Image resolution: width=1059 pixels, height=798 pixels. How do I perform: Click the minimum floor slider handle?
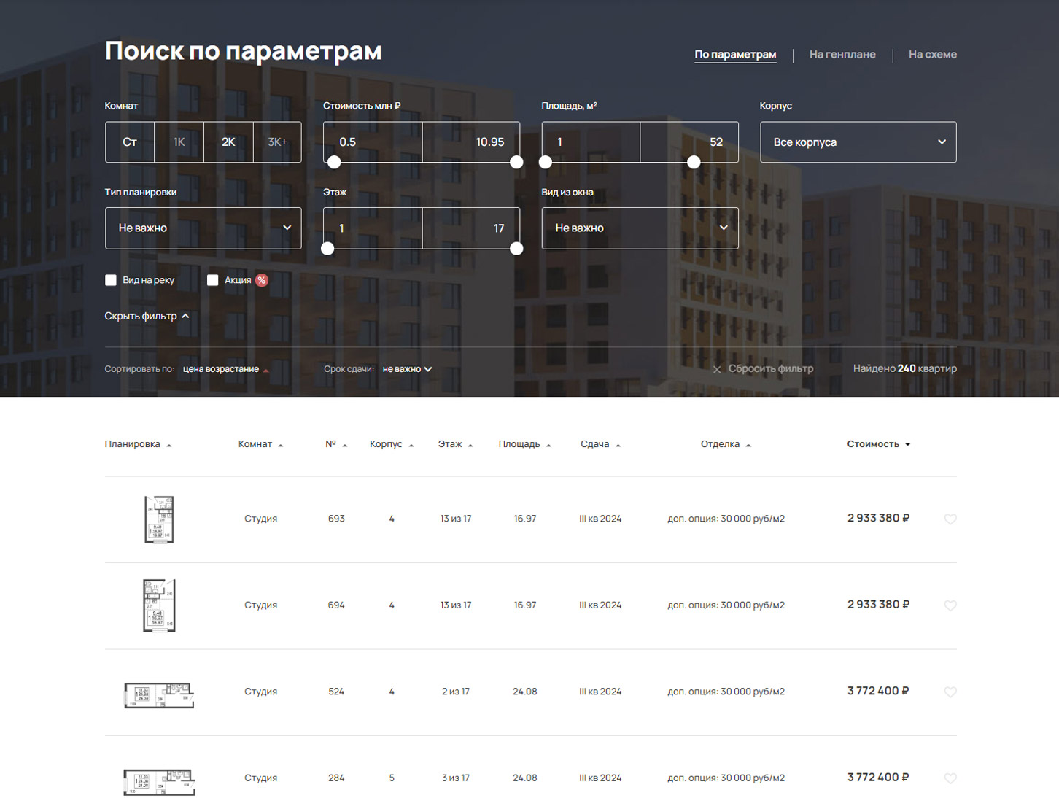[327, 249]
